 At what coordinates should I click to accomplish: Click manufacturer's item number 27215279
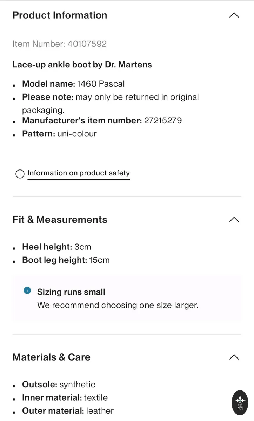tap(102, 121)
